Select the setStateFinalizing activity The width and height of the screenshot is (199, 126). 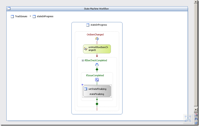click(97, 91)
